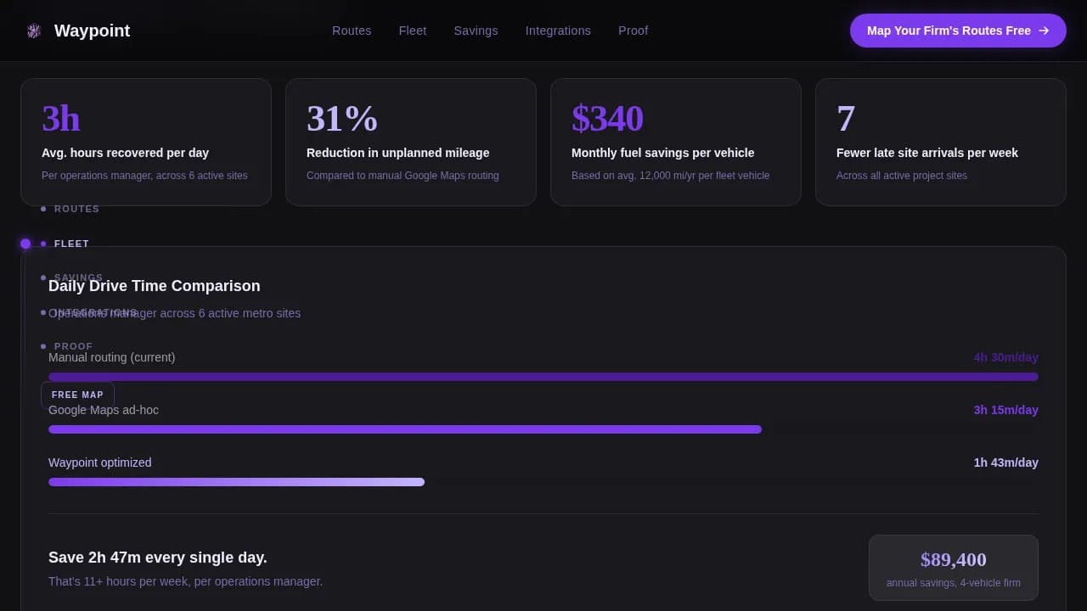Click the $89,400 annual savings box
The image size is (1087, 611).
click(x=953, y=567)
